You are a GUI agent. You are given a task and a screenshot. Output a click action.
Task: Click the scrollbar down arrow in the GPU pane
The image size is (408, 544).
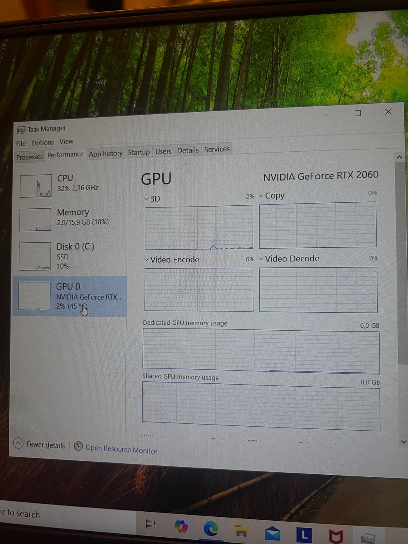403,442
